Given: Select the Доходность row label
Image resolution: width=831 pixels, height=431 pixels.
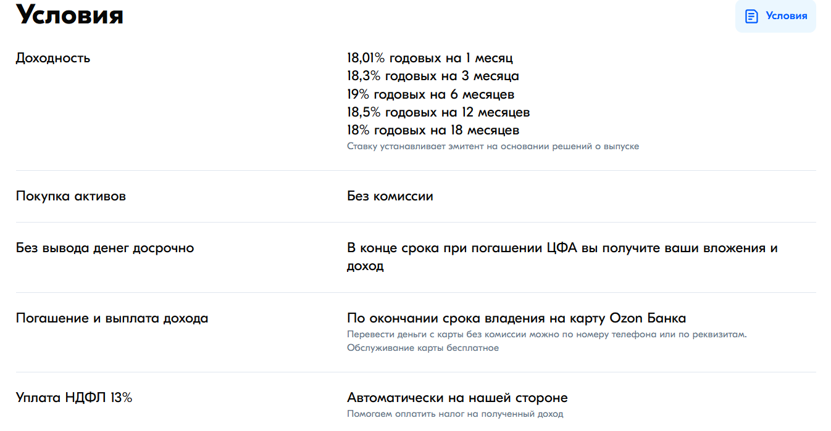Looking at the screenshot, I should (53, 58).
